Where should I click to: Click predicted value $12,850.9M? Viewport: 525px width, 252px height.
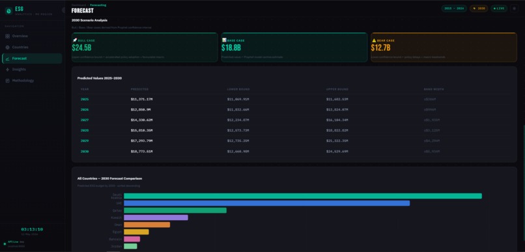tap(141, 110)
